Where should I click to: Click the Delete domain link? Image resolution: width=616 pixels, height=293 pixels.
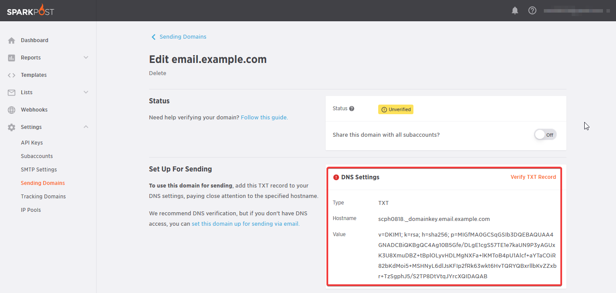coord(157,73)
